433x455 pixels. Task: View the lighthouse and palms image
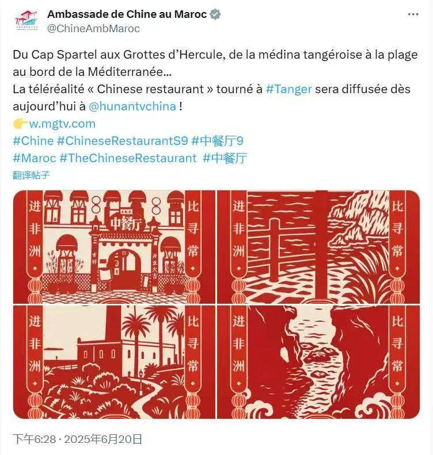click(115, 362)
